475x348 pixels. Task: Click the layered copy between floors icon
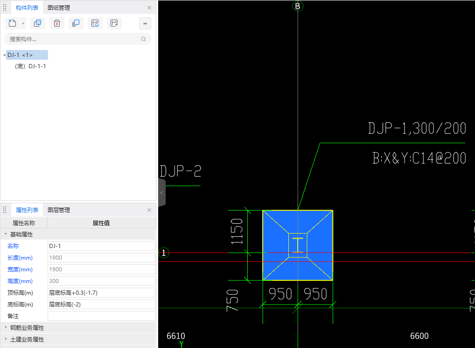[x=76, y=23]
